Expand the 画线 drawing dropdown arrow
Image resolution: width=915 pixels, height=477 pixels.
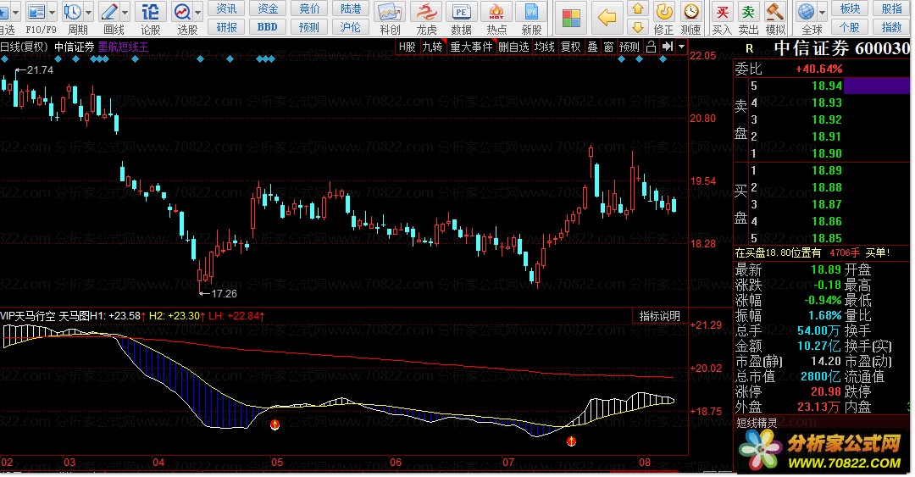[x=125, y=12]
